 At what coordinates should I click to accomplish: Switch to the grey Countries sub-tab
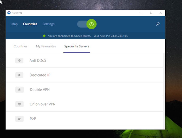coord(21,46)
